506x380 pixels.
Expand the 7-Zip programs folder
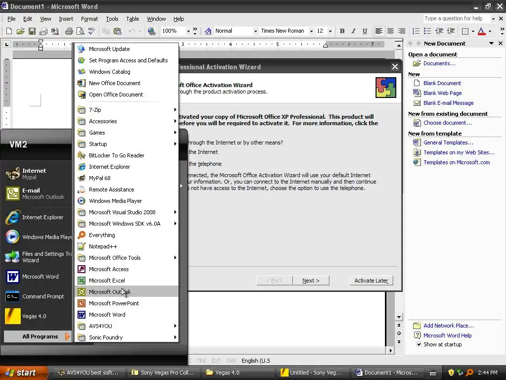[x=126, y=110]
